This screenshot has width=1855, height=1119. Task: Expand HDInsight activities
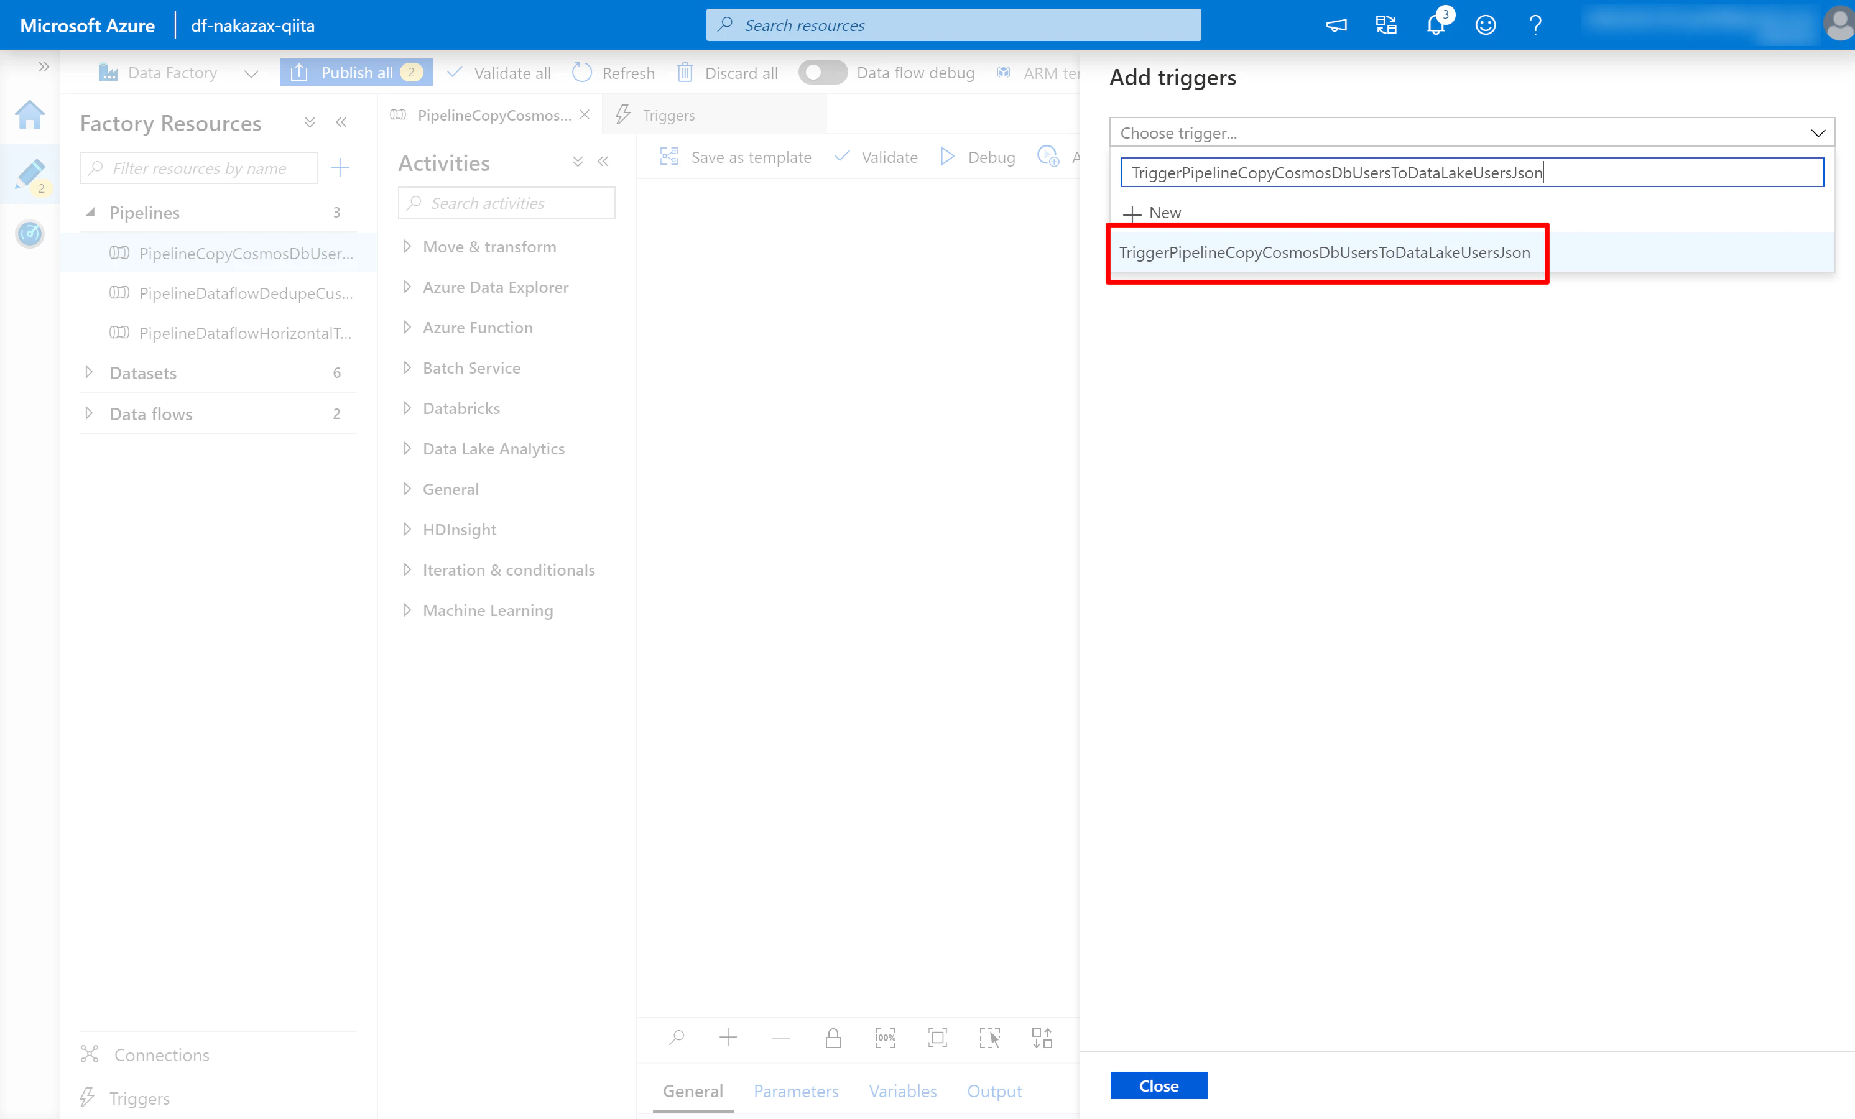pos(407,530)
